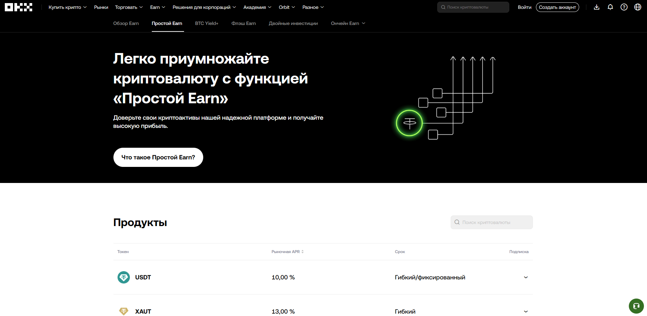647x316 pixels.
Task: Switch to the Флэш Earn tab
Action: click(x=244, y=23)
